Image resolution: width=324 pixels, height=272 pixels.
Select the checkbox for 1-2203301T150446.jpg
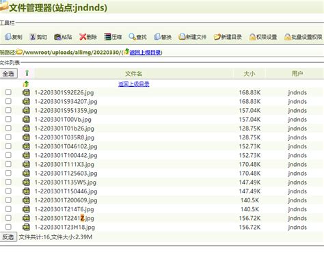pos(8,191)
